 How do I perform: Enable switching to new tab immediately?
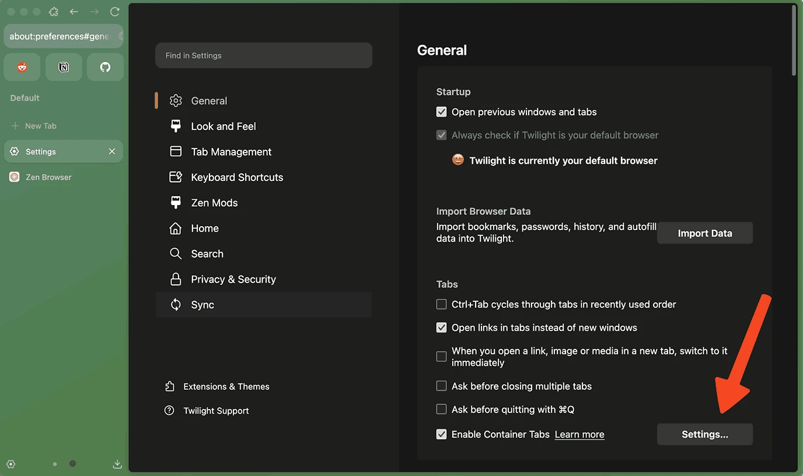(x=442, y=357)
